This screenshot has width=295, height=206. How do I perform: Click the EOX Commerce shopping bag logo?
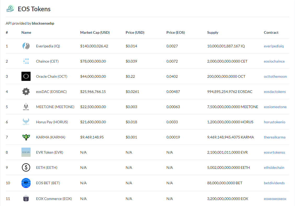(26, 198)
